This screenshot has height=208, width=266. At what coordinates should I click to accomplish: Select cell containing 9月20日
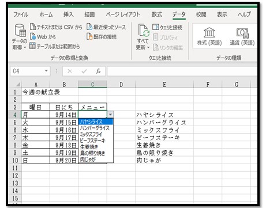point(64,160)
